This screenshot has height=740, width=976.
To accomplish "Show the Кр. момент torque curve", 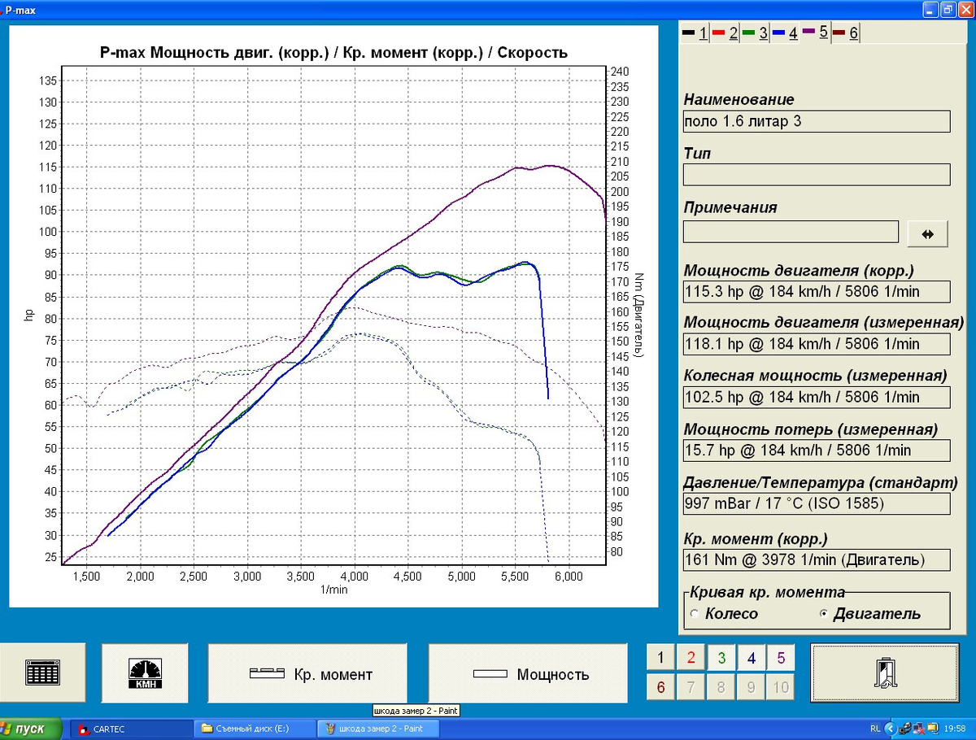I will click(307, 673).
